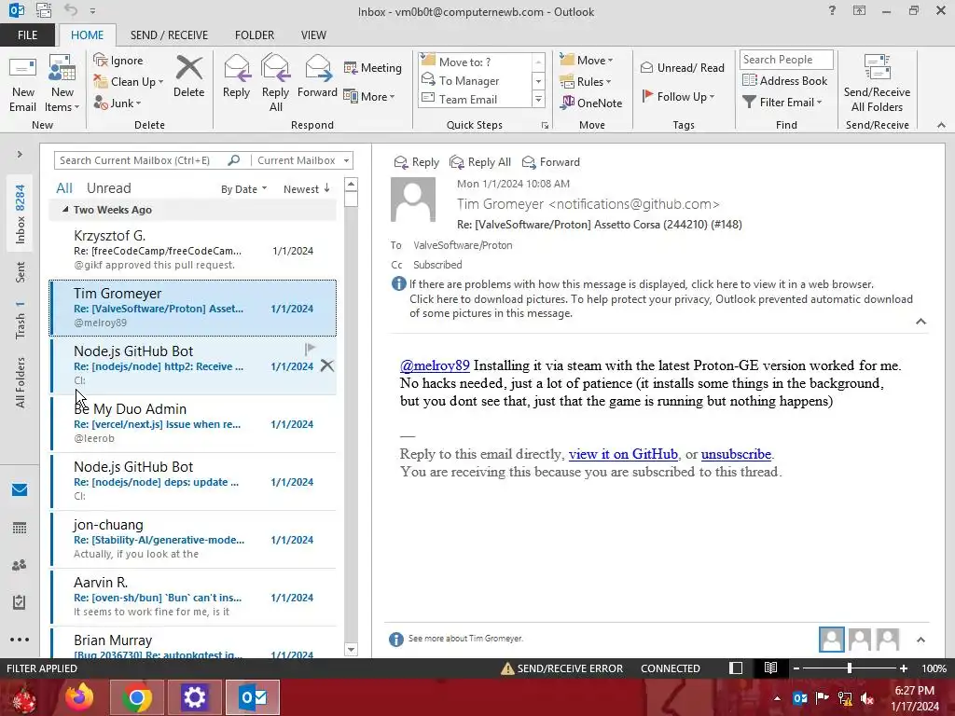Collapse the Two Weeks Ago group
955x716 pixels.
(65, 210)
